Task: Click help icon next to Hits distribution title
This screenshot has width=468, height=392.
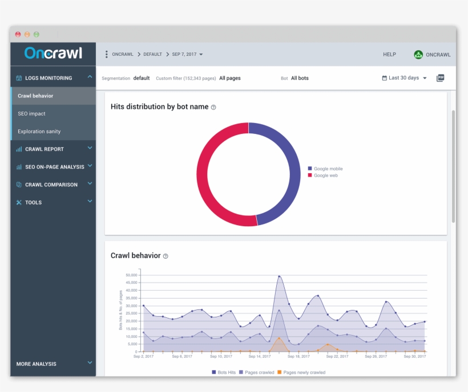Action: point(213,107)
